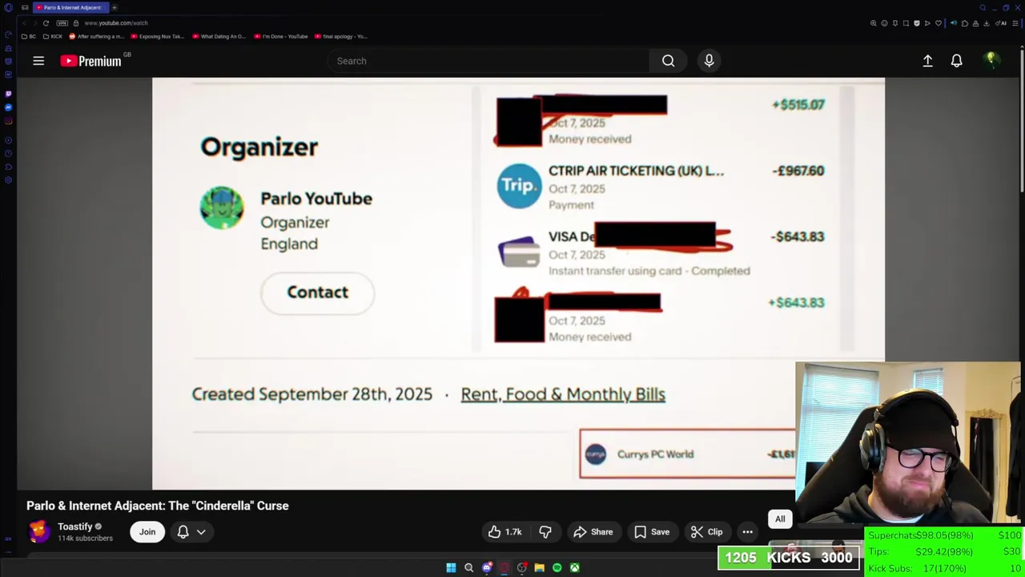Open Xbox app from the taskbar

574,567
